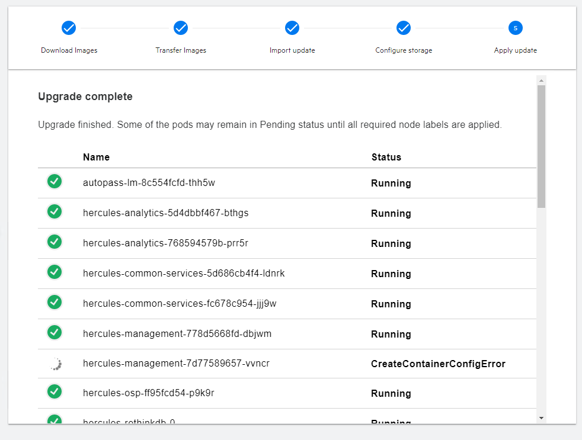Image resolution: width=582 pixels, height=440 pixels.
Task: Click the CreateContainerConfigError status text
Action: point(438,363)
